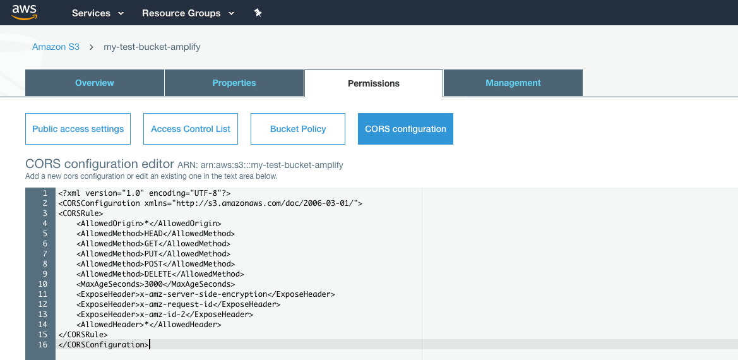This screenshot has width=738, height=360.
Task: Select the Permissions tab
Action: 374,83
